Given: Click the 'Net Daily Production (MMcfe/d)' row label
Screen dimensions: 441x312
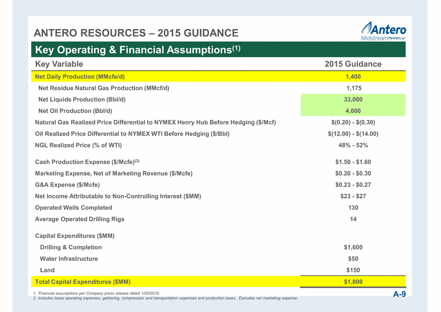Looking at the screenshot, I should tap(80, 77).
